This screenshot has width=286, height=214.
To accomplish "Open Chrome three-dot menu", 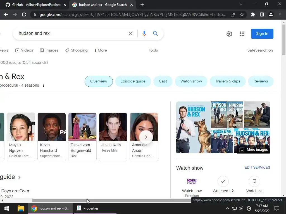I will (280, 14).
